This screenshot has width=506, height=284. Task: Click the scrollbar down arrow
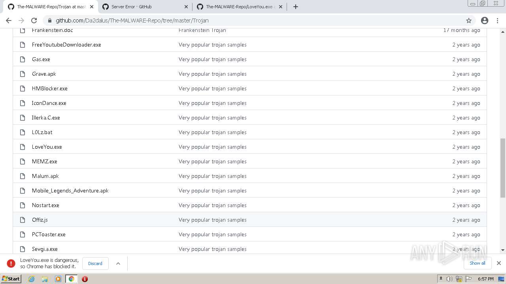pyautogui.click(x=503, y=250)
